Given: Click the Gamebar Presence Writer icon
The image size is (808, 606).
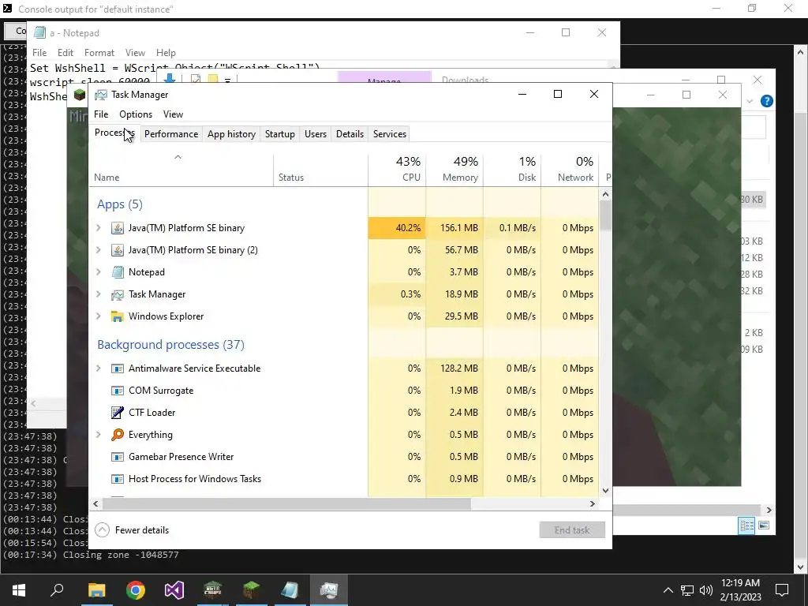Looking at the screenshot, I should [118, 457].
